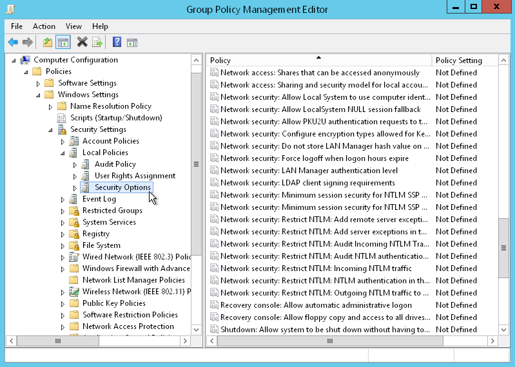Click the policy list horizontal scroll right arrow

492,341
